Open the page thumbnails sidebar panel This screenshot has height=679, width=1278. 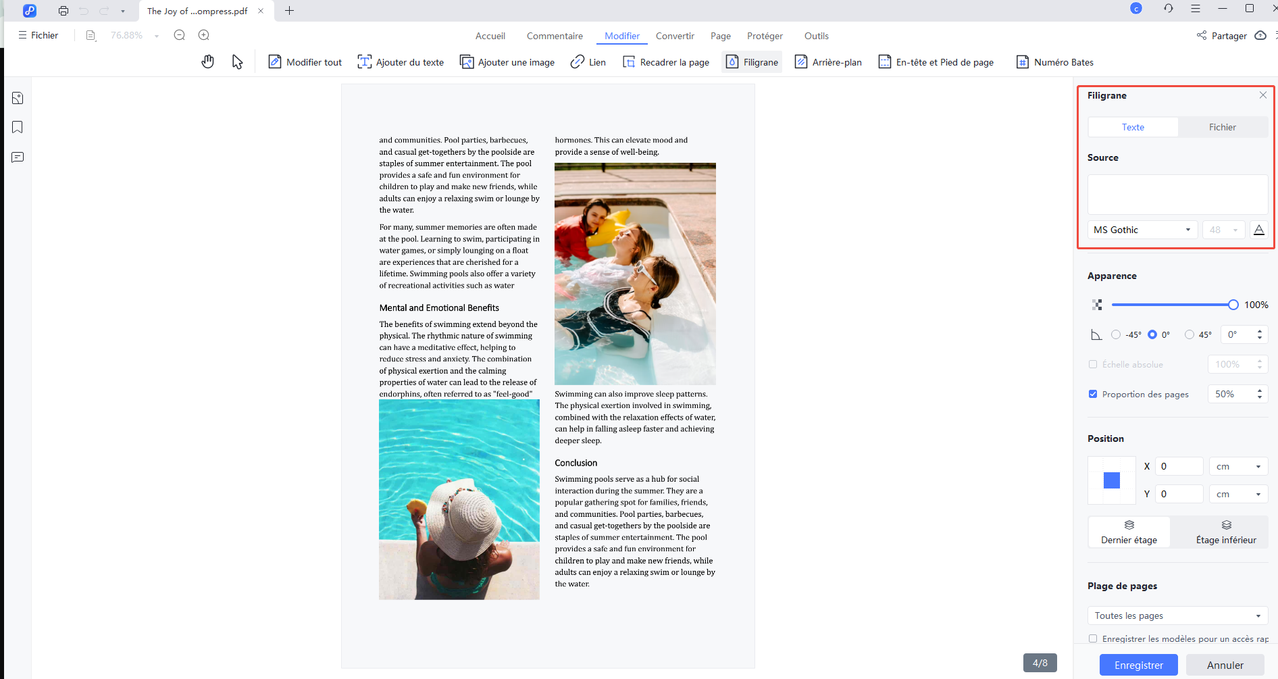click(18, 98)
